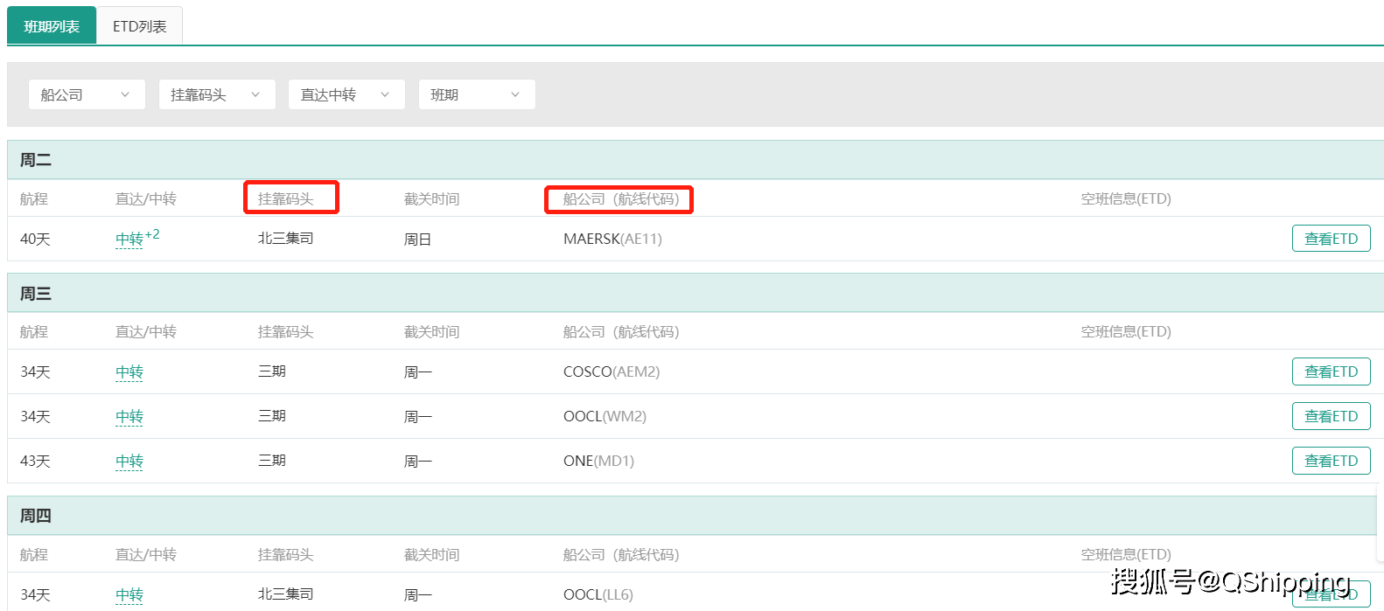Click 周一 cutoff in COSCO(AEM2) row

click(x=417, y=371)
